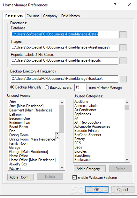137x198 pixels.
Task: Select 'Bedroom Two' room
Action: pyautogui.click(x=20, y=123)
